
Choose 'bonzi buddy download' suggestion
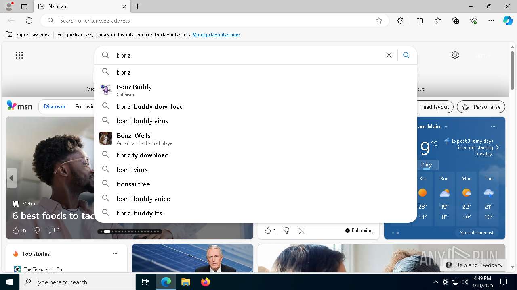pyautogui.click(x=256, y=106)
